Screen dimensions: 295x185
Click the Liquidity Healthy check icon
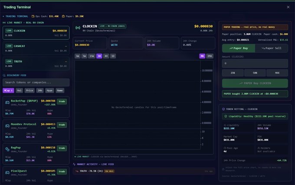click(x=226, y=116)
